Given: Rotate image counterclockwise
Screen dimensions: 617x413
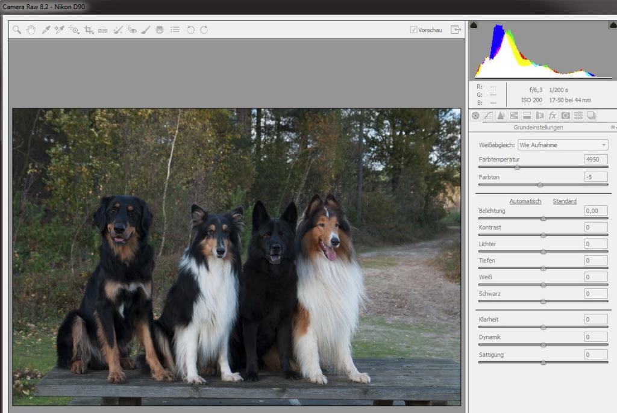Looking at the screenshot, I should [x=190, y=30].
